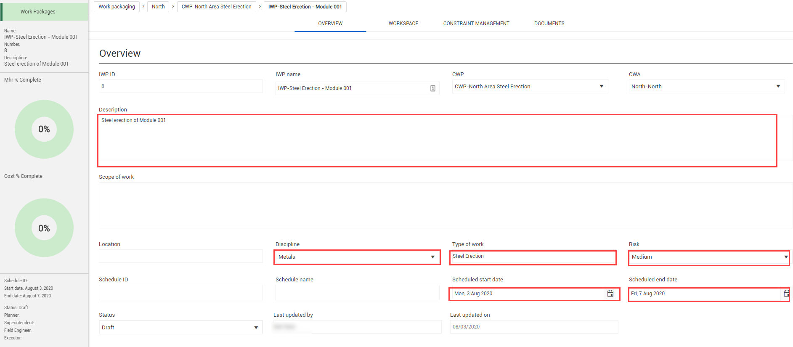Viewport: 793px width, 347px height.
Task: Expand the CWP dropdown
Action: tap(602, 86)
